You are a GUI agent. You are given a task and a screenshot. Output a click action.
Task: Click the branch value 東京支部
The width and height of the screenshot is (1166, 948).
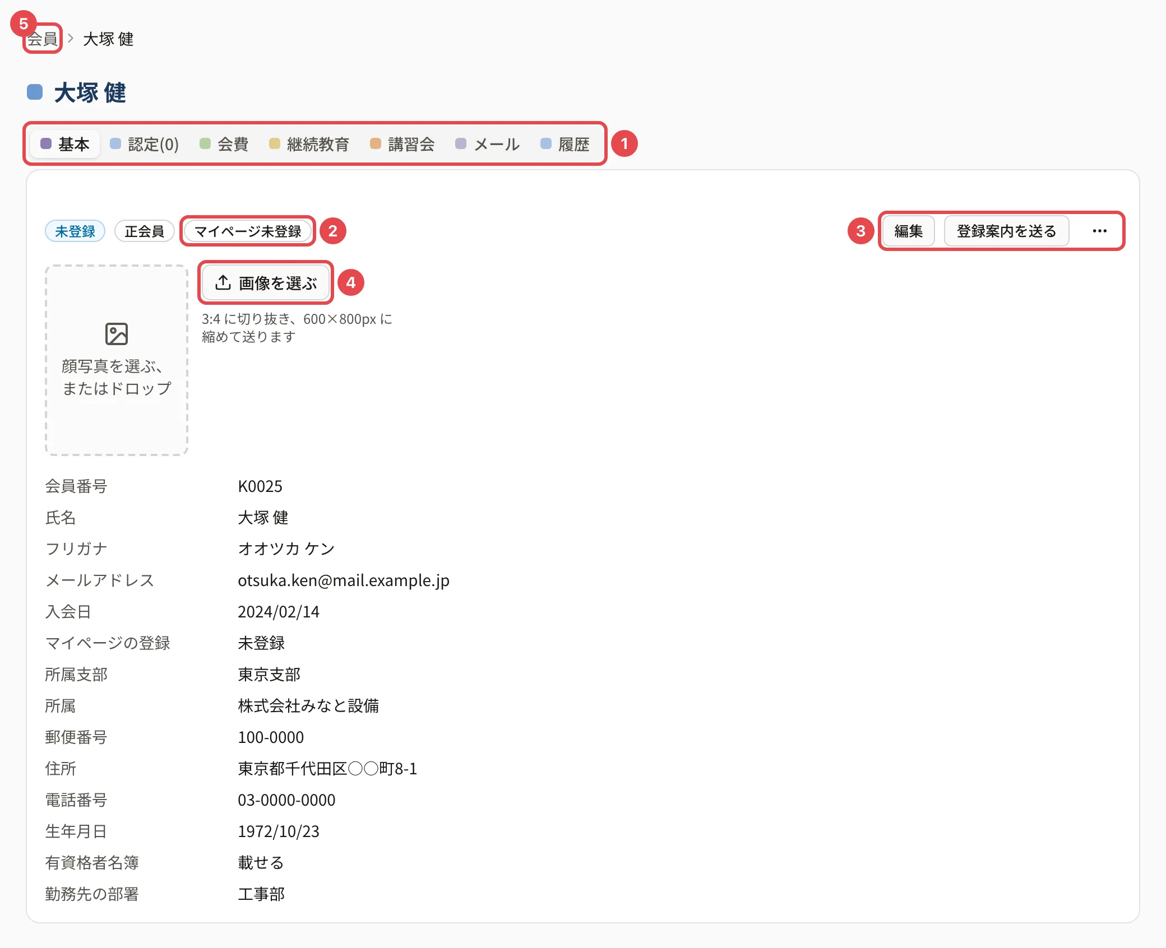269,674
